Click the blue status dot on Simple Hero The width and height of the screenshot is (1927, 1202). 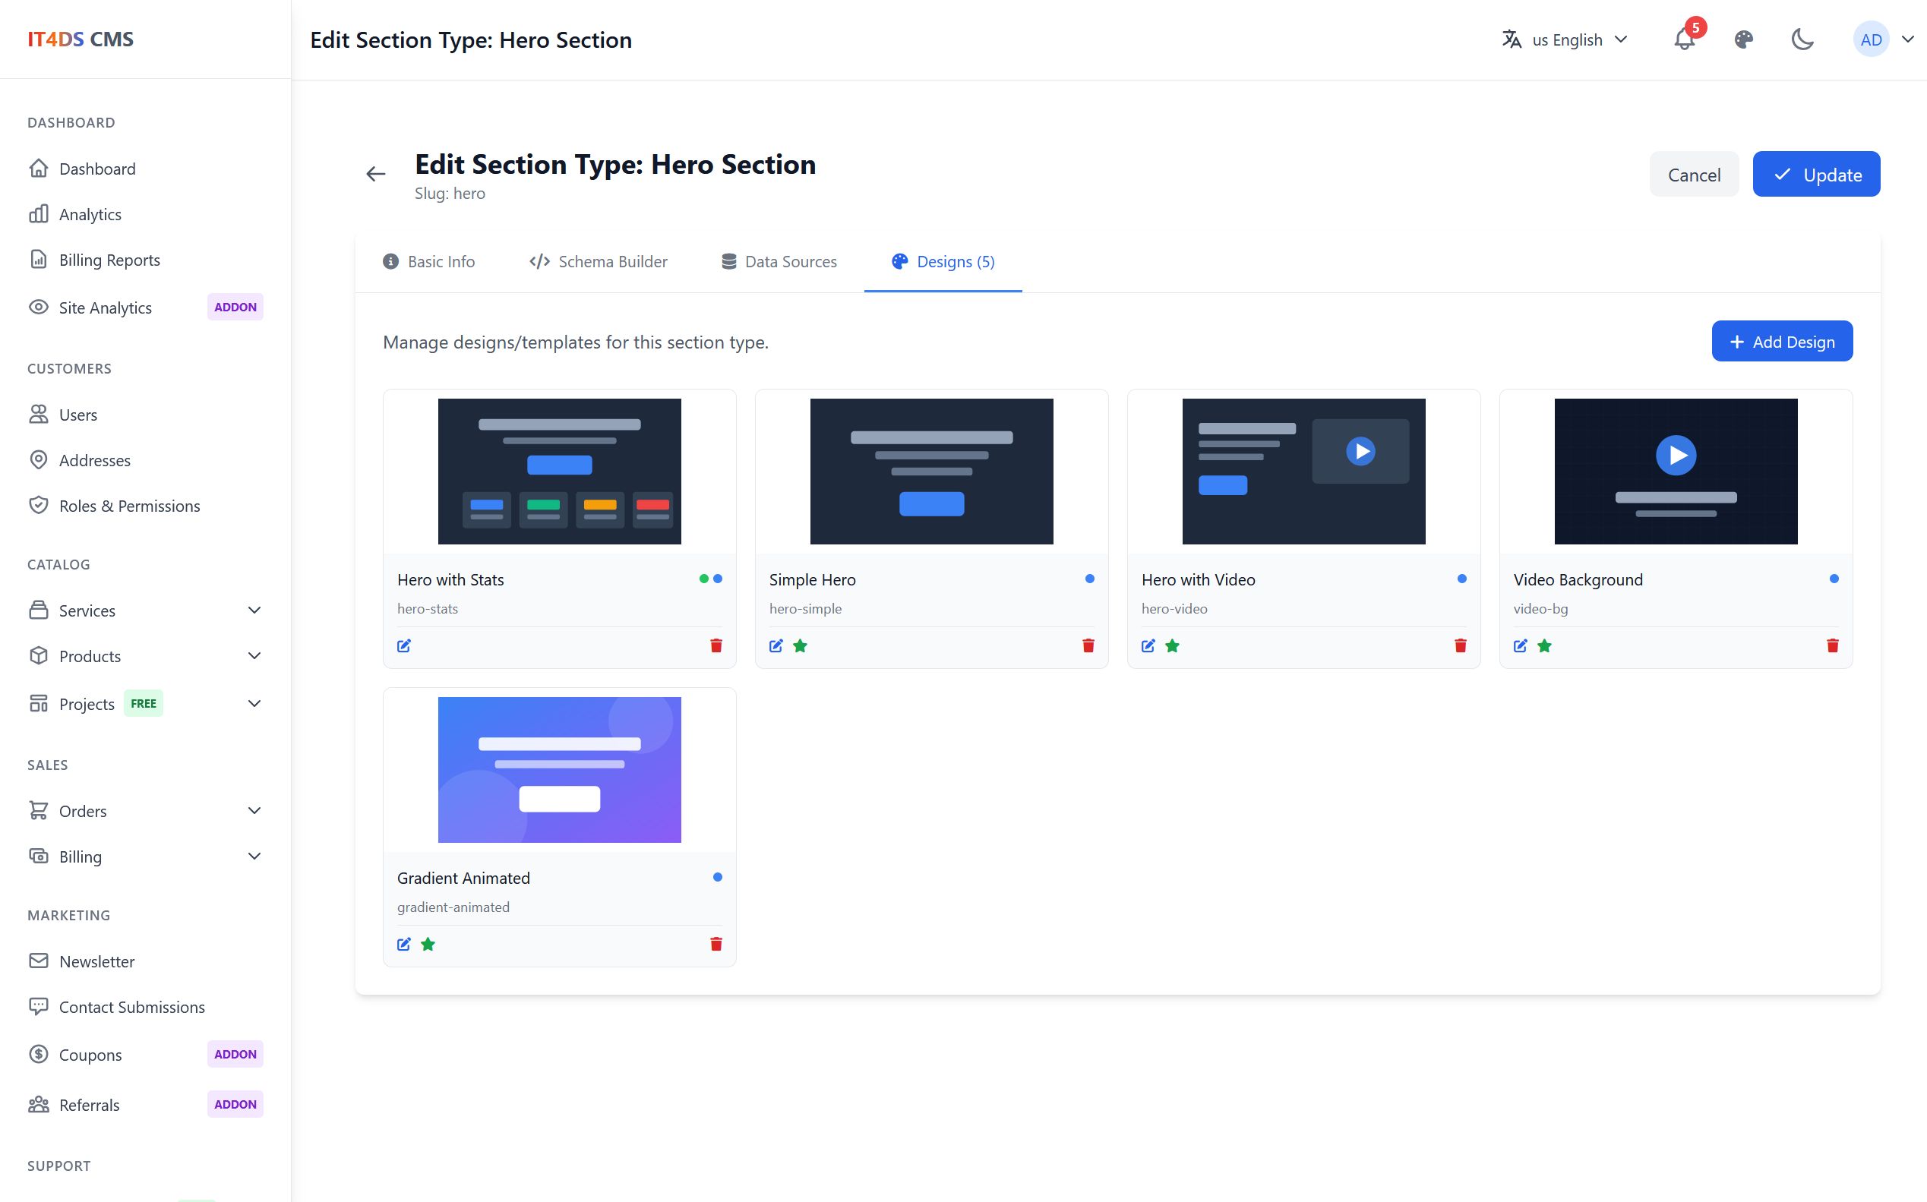[x=1089, y=579]
